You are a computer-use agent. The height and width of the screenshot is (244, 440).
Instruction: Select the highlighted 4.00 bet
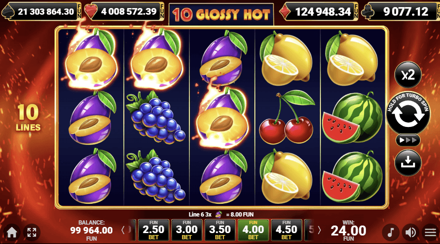coord(253,230)
